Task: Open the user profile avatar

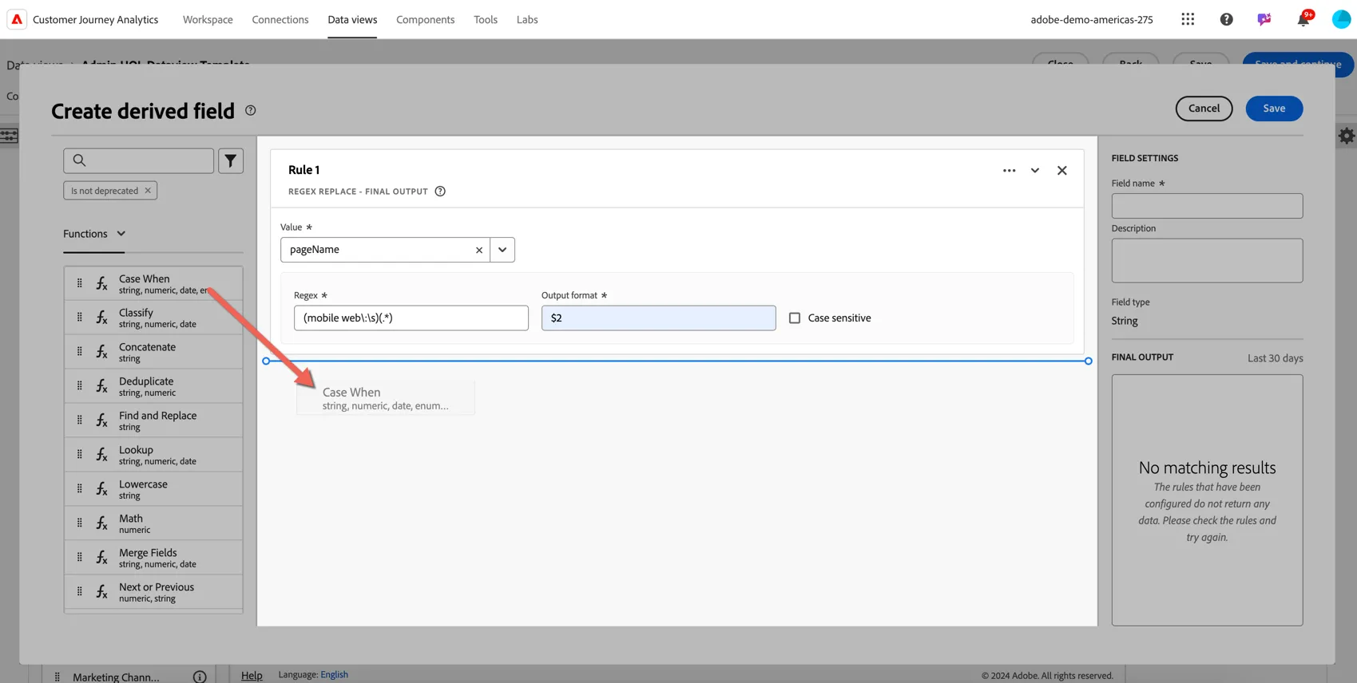Action: tap(1341, 19)
